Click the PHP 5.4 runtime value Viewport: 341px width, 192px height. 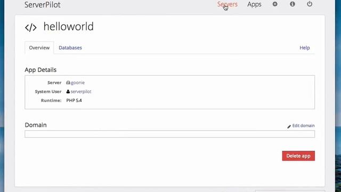click(74, 100)
